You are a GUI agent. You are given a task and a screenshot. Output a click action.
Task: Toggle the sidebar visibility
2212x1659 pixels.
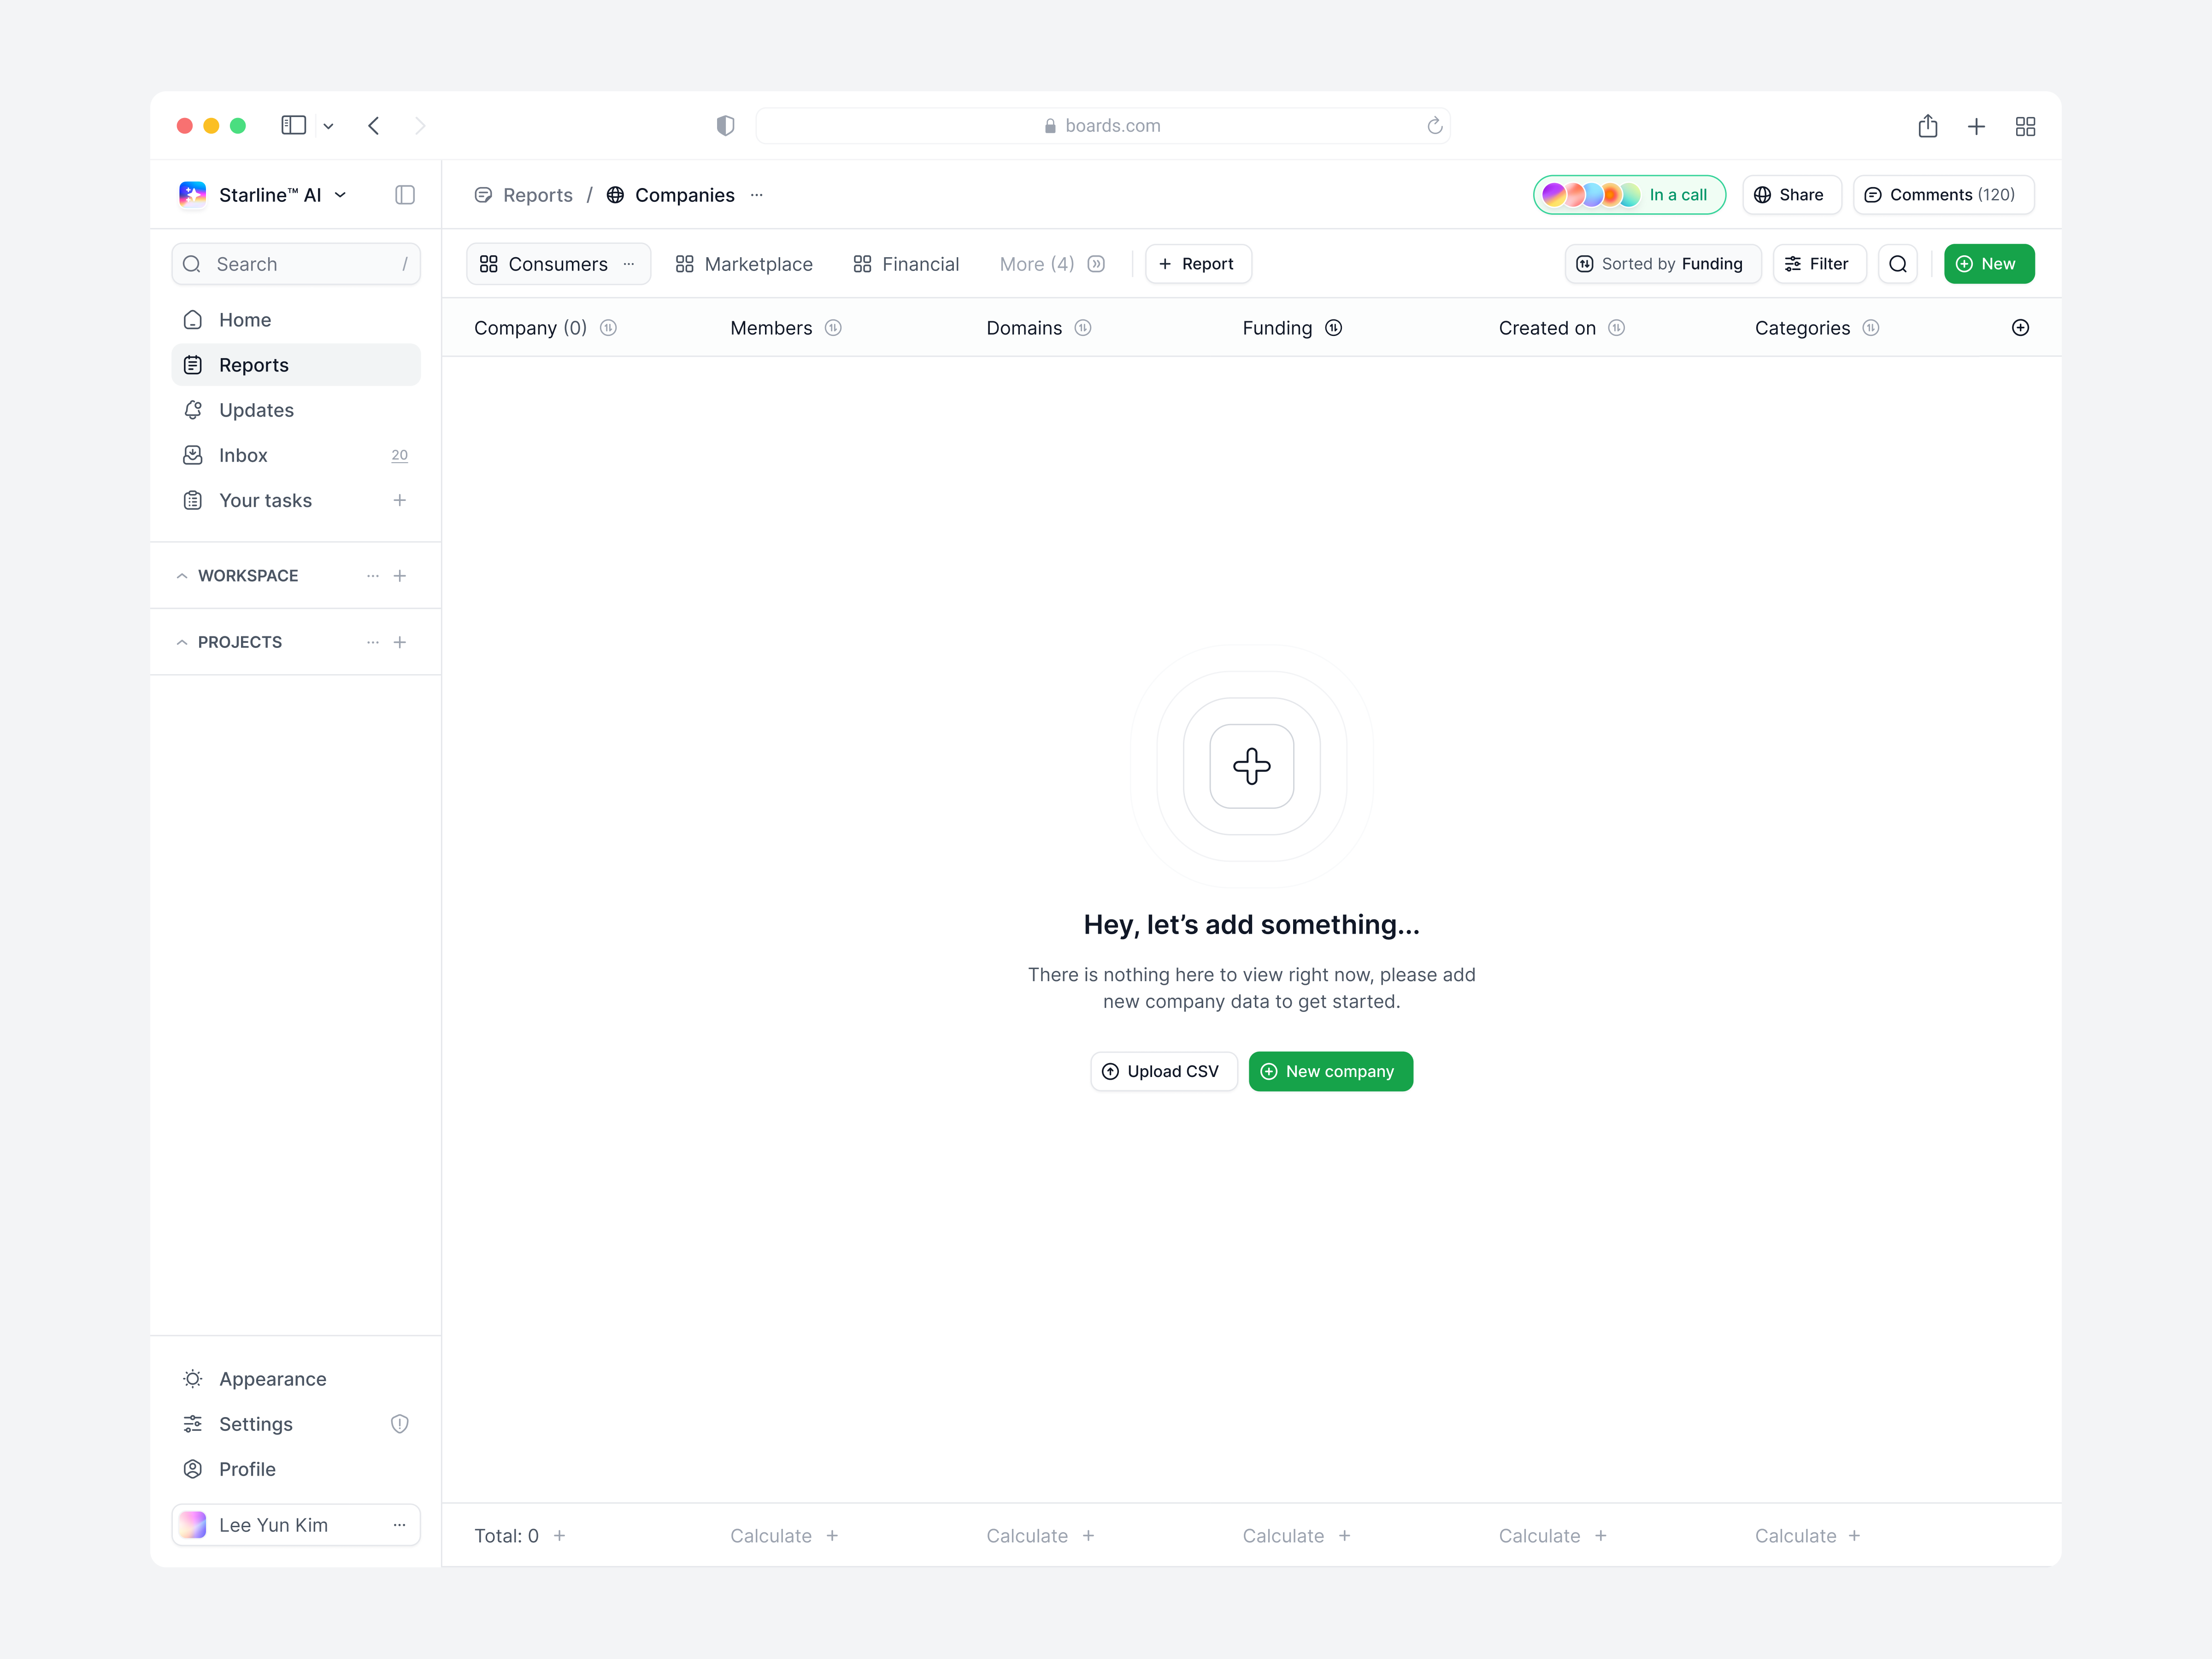(405, 194)
